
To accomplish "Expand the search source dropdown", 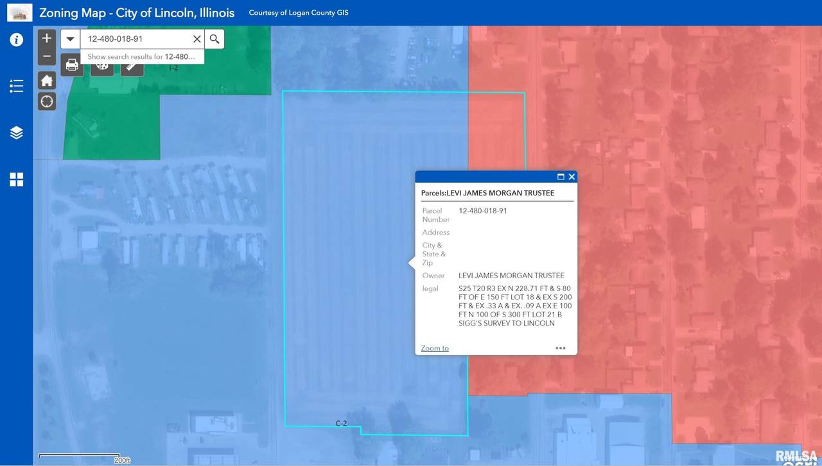I will (x=71, y=39).
